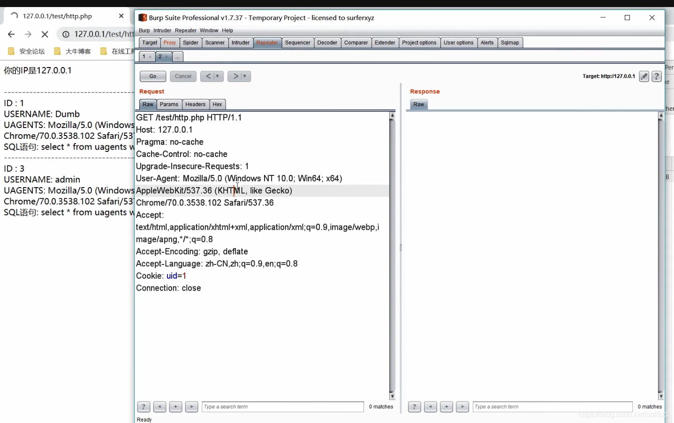Open the Decoder tab
This screenshot has height=423, width=674.
[x=327, y=43]
